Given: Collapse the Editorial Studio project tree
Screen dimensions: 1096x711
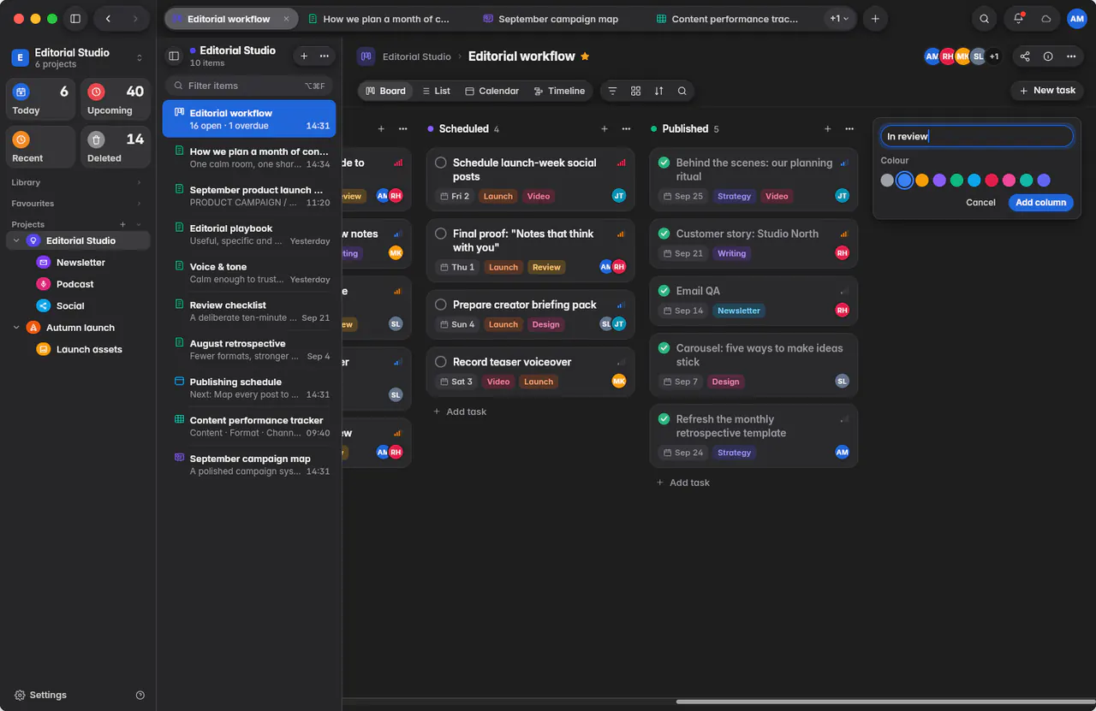Looking at the screenshot, I should (x=15, y=241).
